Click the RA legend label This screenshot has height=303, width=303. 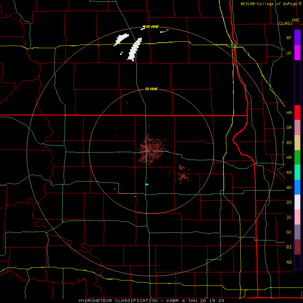pyautogui.click(x=289, y=173)
